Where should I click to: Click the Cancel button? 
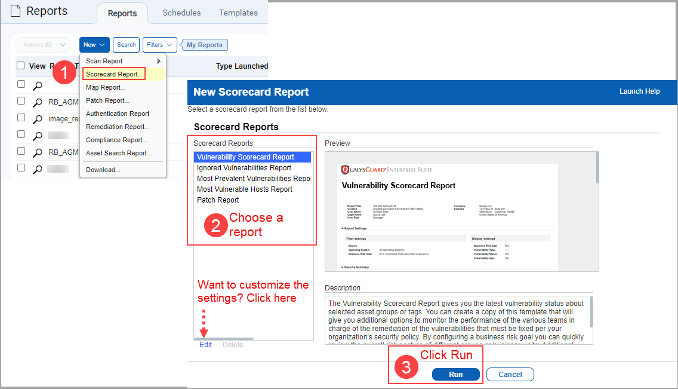point(510,374)
